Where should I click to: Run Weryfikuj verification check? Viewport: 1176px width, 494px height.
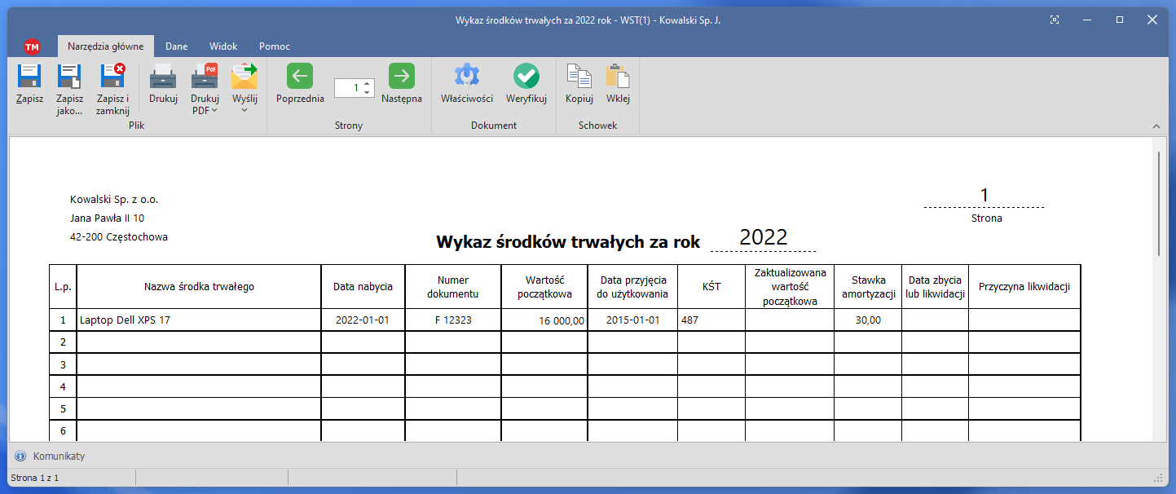pyautogui.click(x=526, y=77)
